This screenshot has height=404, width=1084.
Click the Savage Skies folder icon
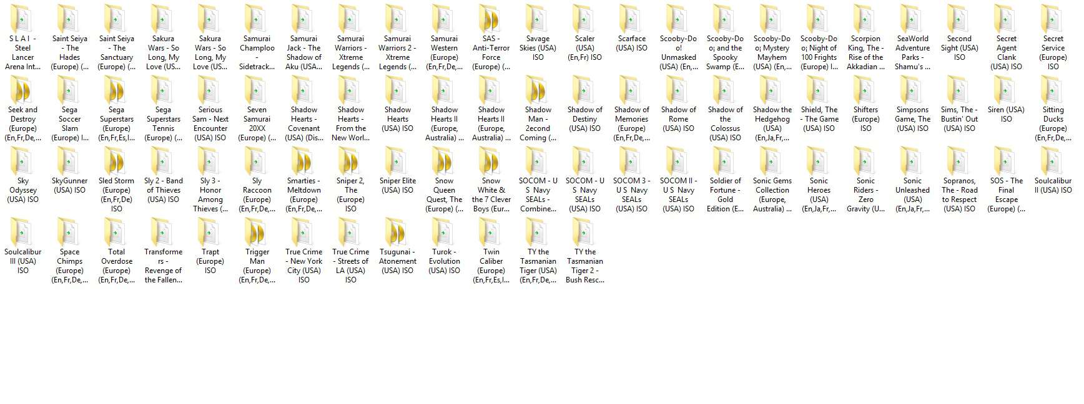pyautogui.click(x=538, y=18)
